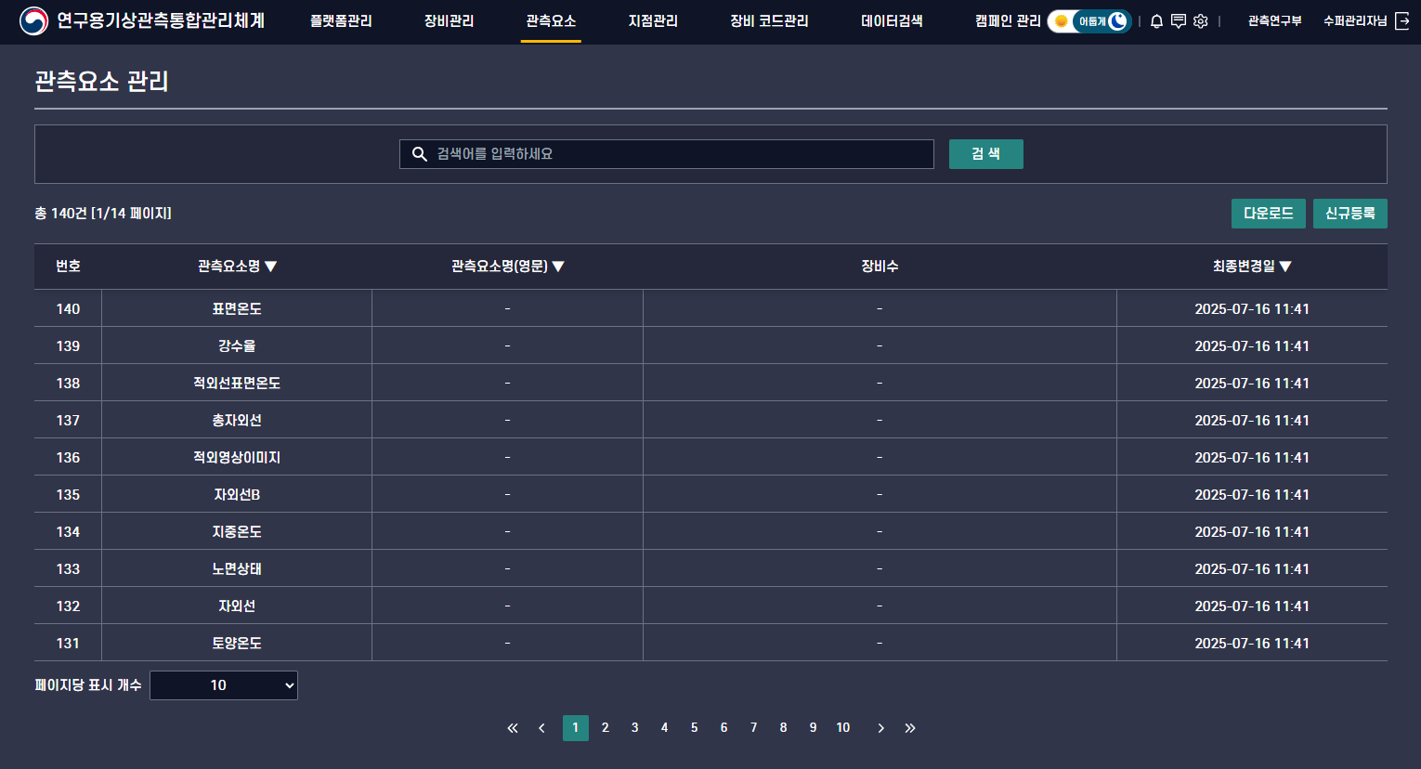This screenshot has width=1421, height=769.
Task: Click row number 131 cell
Action: (68, 643)
